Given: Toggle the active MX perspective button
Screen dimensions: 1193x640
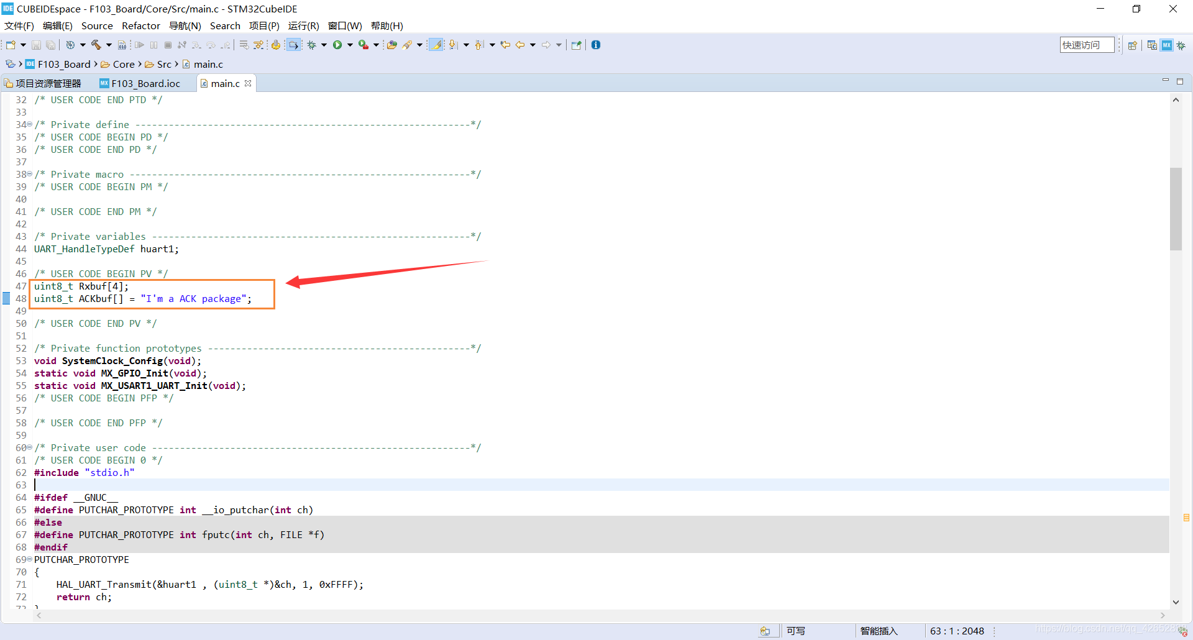Looking at the screenshot, I should point(1167,45).
